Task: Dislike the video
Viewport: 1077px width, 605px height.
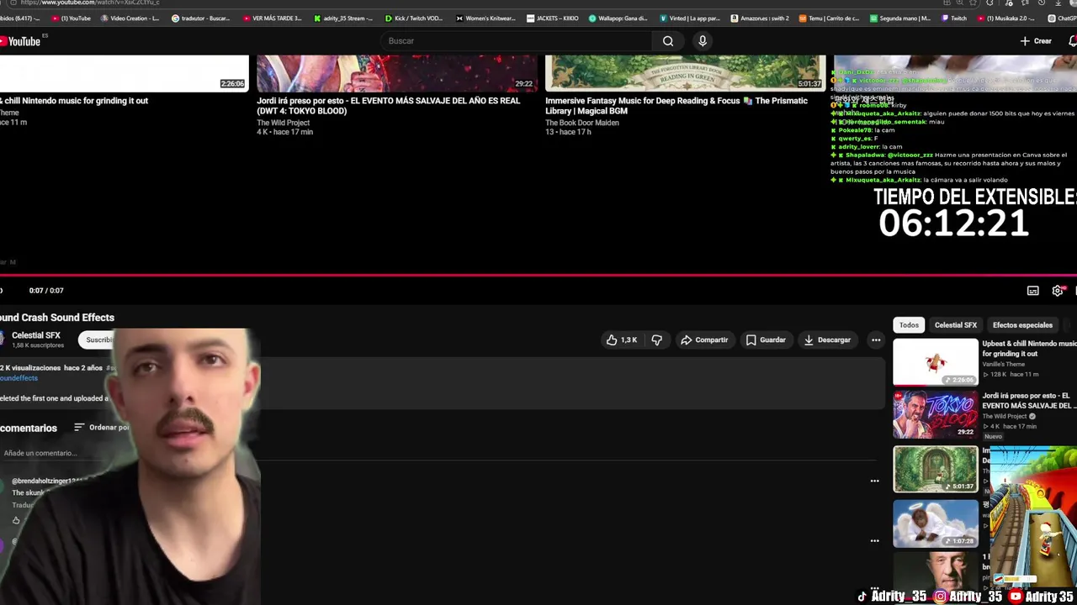Action: pyautogui.click(x=657, y=340)
